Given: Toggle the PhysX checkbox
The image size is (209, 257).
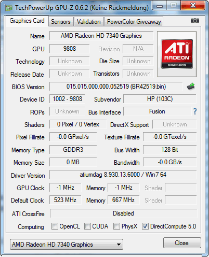Looking at the screenshot, I should (116, 226).
